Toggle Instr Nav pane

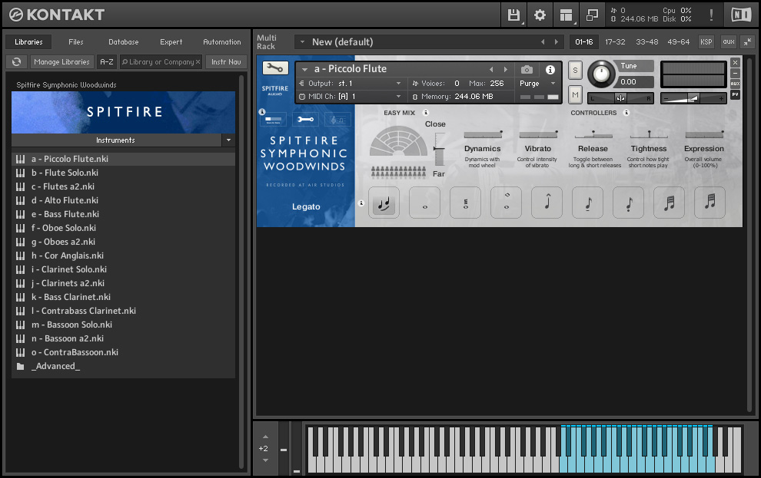point(226,62)
